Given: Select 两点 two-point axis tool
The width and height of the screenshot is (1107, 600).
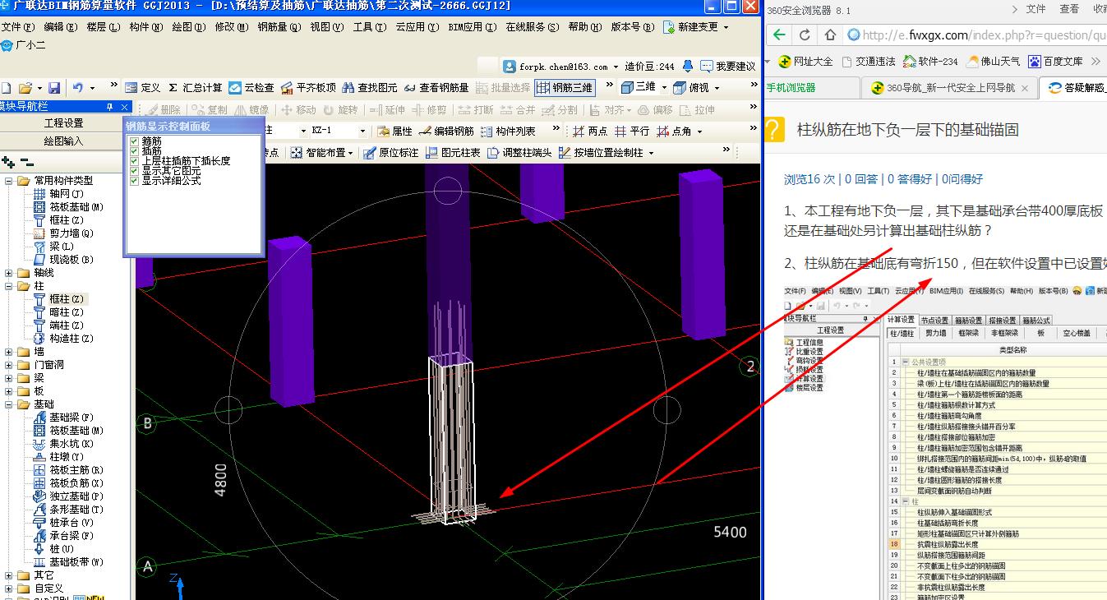Looking at the screenshot, I should click(x=590, y=132).
